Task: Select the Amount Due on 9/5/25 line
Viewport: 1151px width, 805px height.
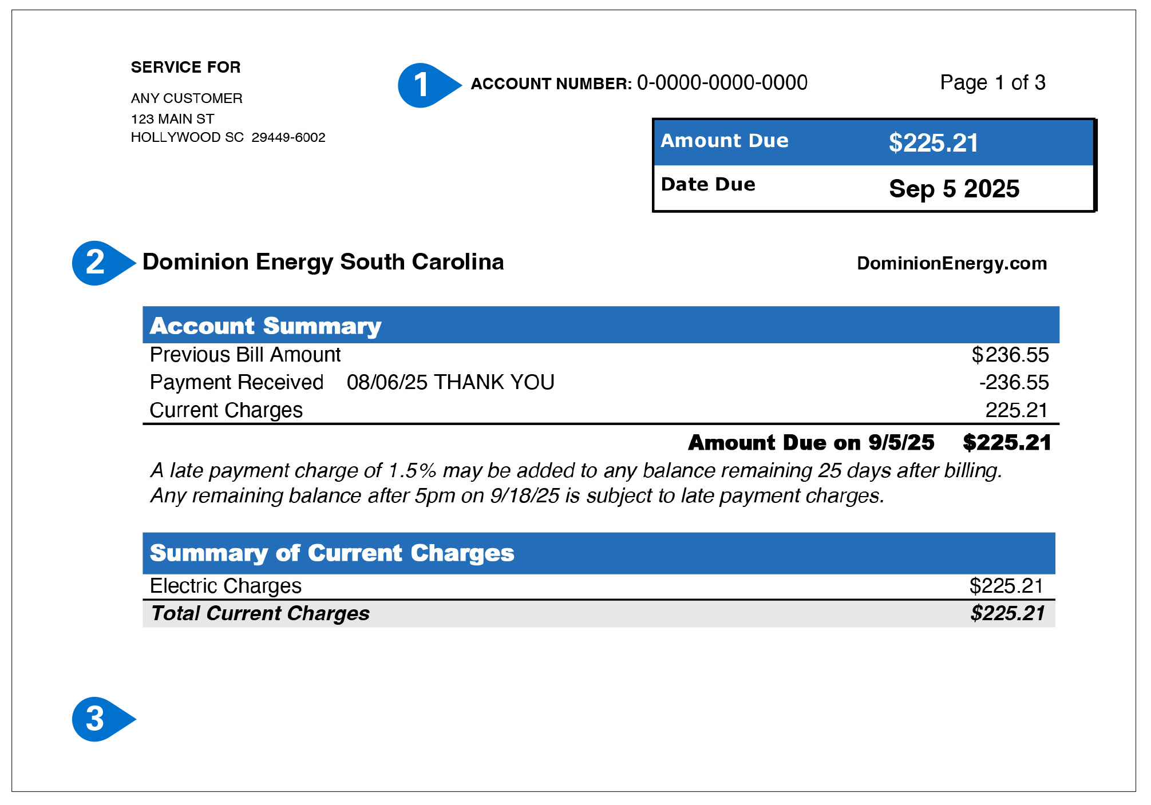Action: click(869, 442)
